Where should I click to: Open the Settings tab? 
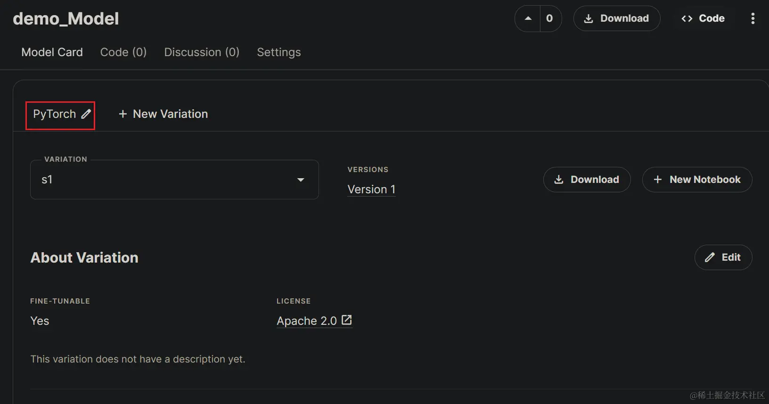tap(279, 52)
